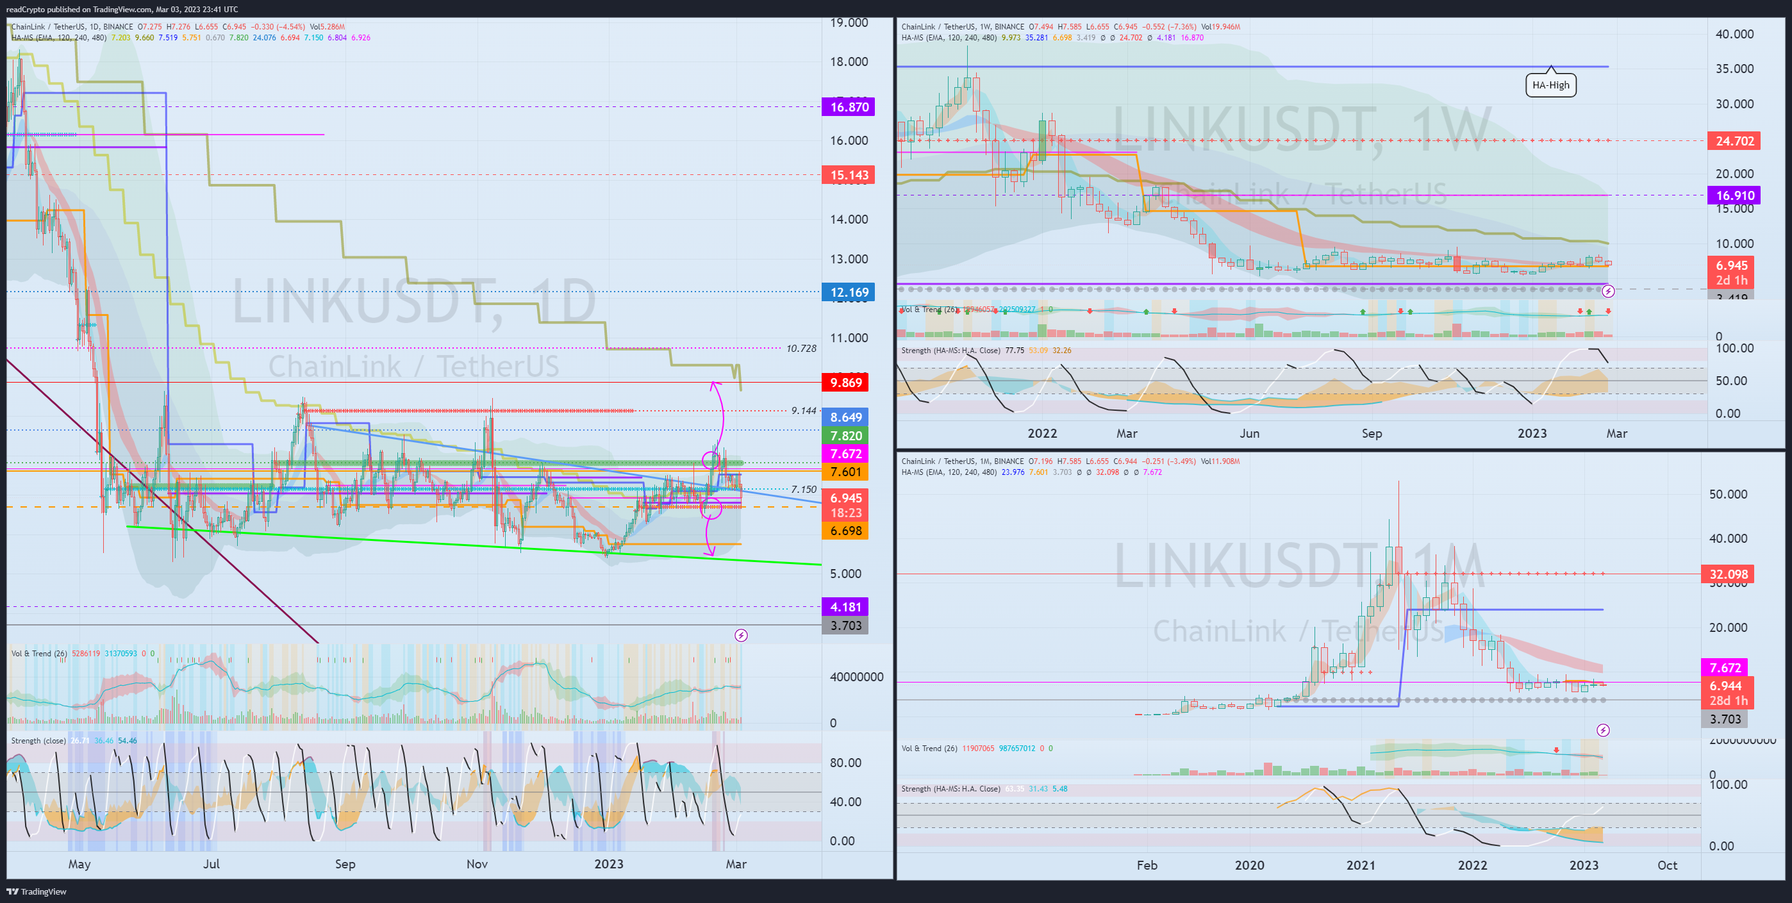Click the 7.150 line label on 1D chart
The height and width of the screenshot is (903, 1792).
point(804,489)
